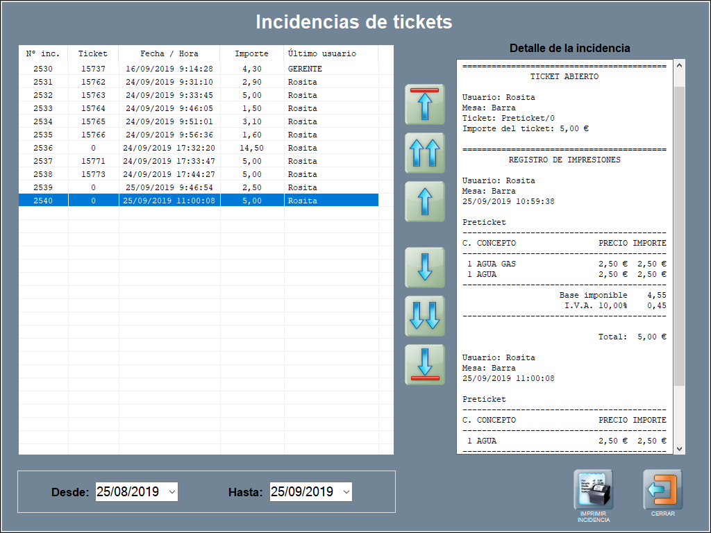
Task: Move up one row with single up arrow
Action: (425, 201)
